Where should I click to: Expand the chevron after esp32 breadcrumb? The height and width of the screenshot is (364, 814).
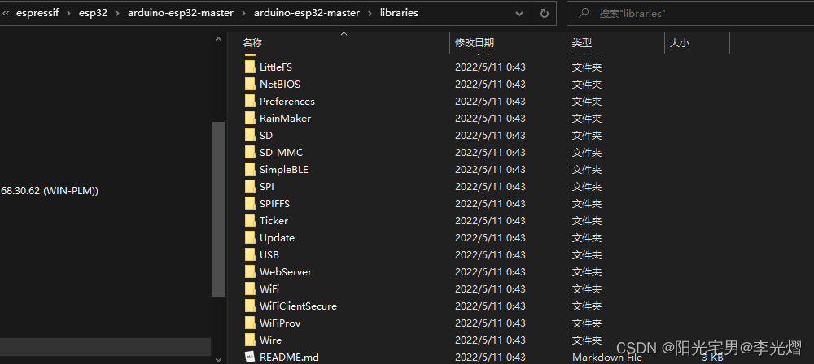tap(117, 14)
